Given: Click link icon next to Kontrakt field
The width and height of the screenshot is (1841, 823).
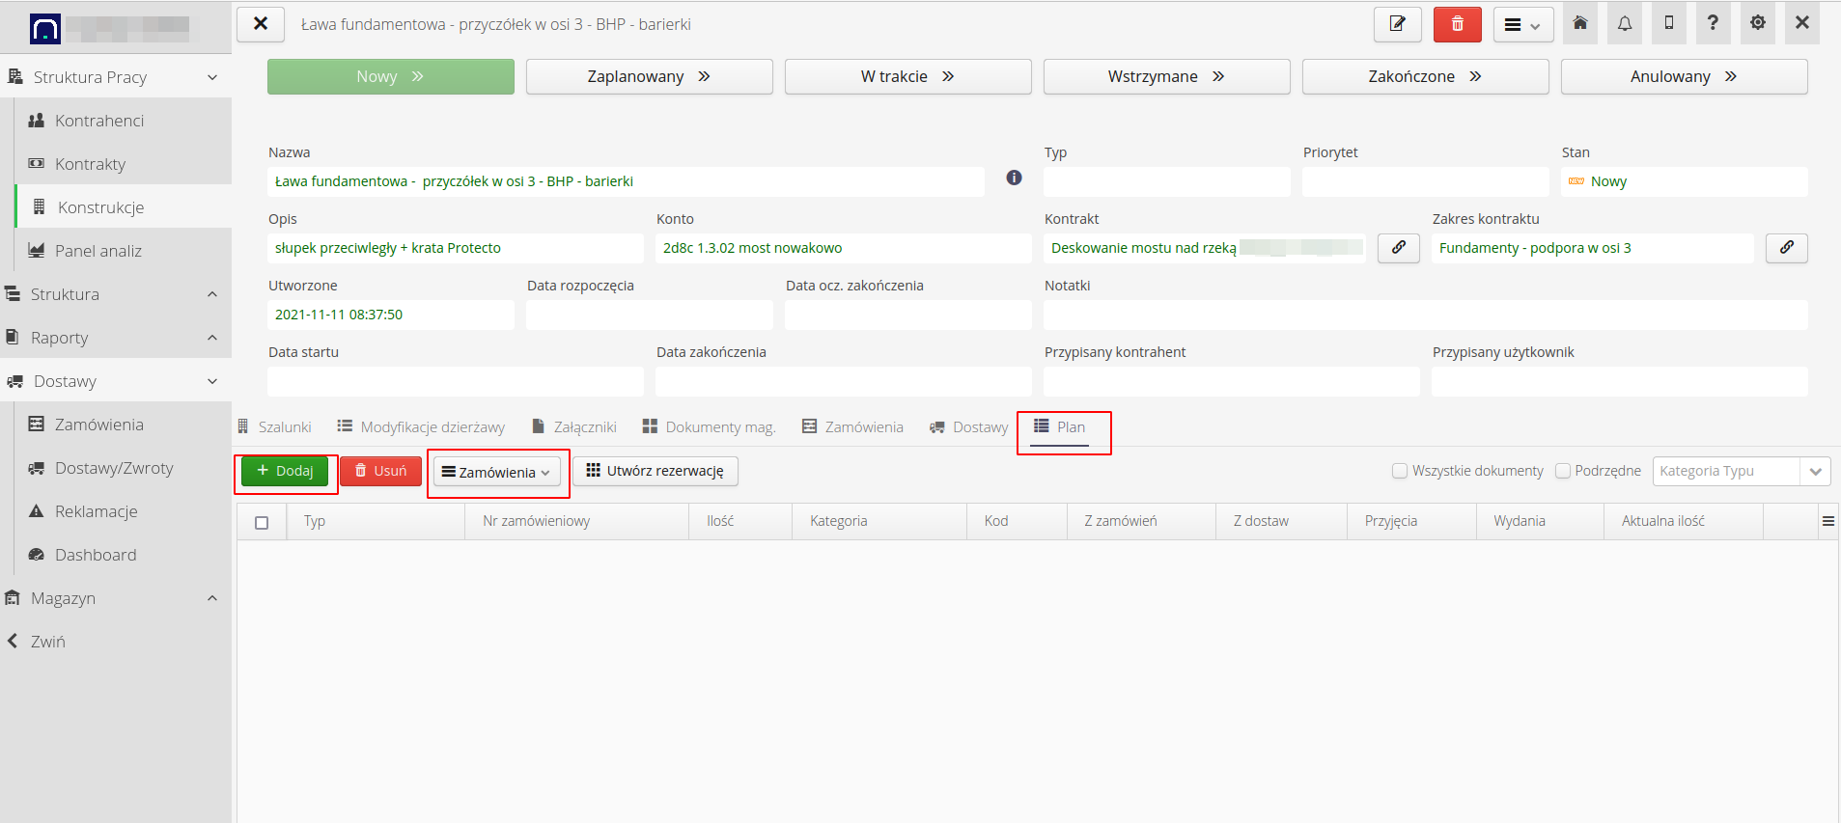Looking at the screenshot, I should click(x=1398, y=248).
